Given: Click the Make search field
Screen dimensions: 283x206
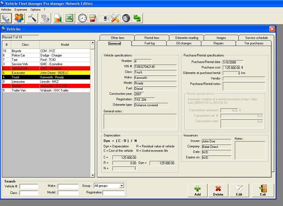Looking at the screenshot, I should [x=68, y=186].
